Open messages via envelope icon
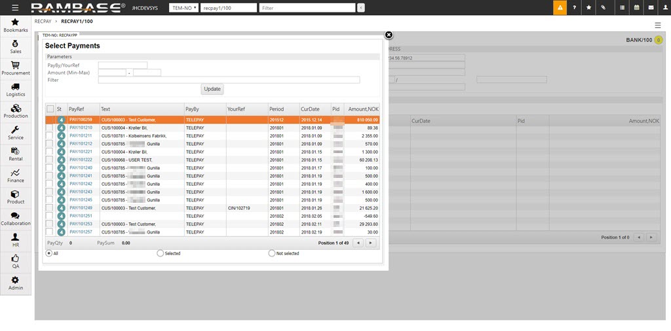This screenshot has height=331, width=671. (651, 8)
